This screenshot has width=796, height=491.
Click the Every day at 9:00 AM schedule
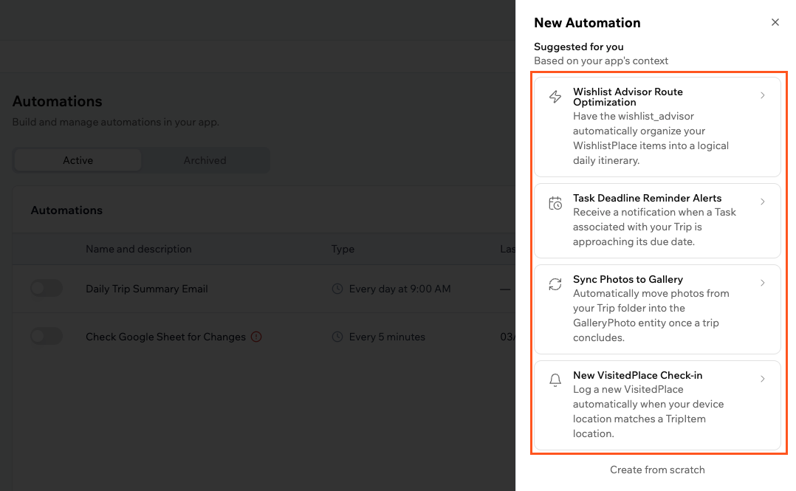(x=399, y=289)
